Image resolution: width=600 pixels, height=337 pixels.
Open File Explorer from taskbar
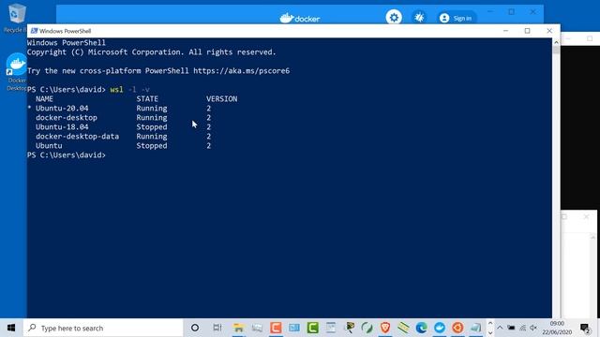[x=238, y=328]
